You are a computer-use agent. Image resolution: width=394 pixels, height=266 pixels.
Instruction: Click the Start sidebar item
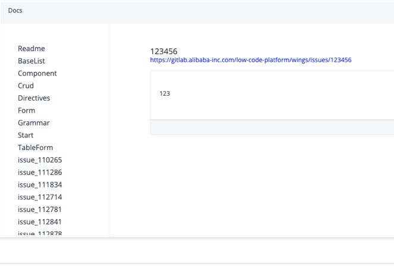26,136
